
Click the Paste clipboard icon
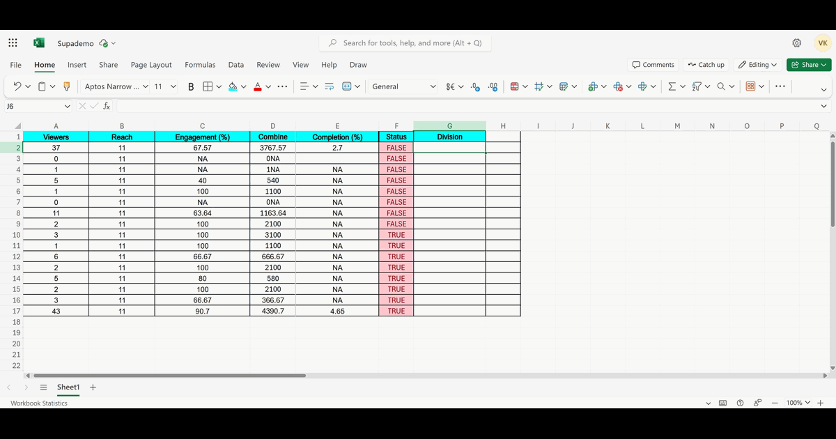click(x=42, y=86)
